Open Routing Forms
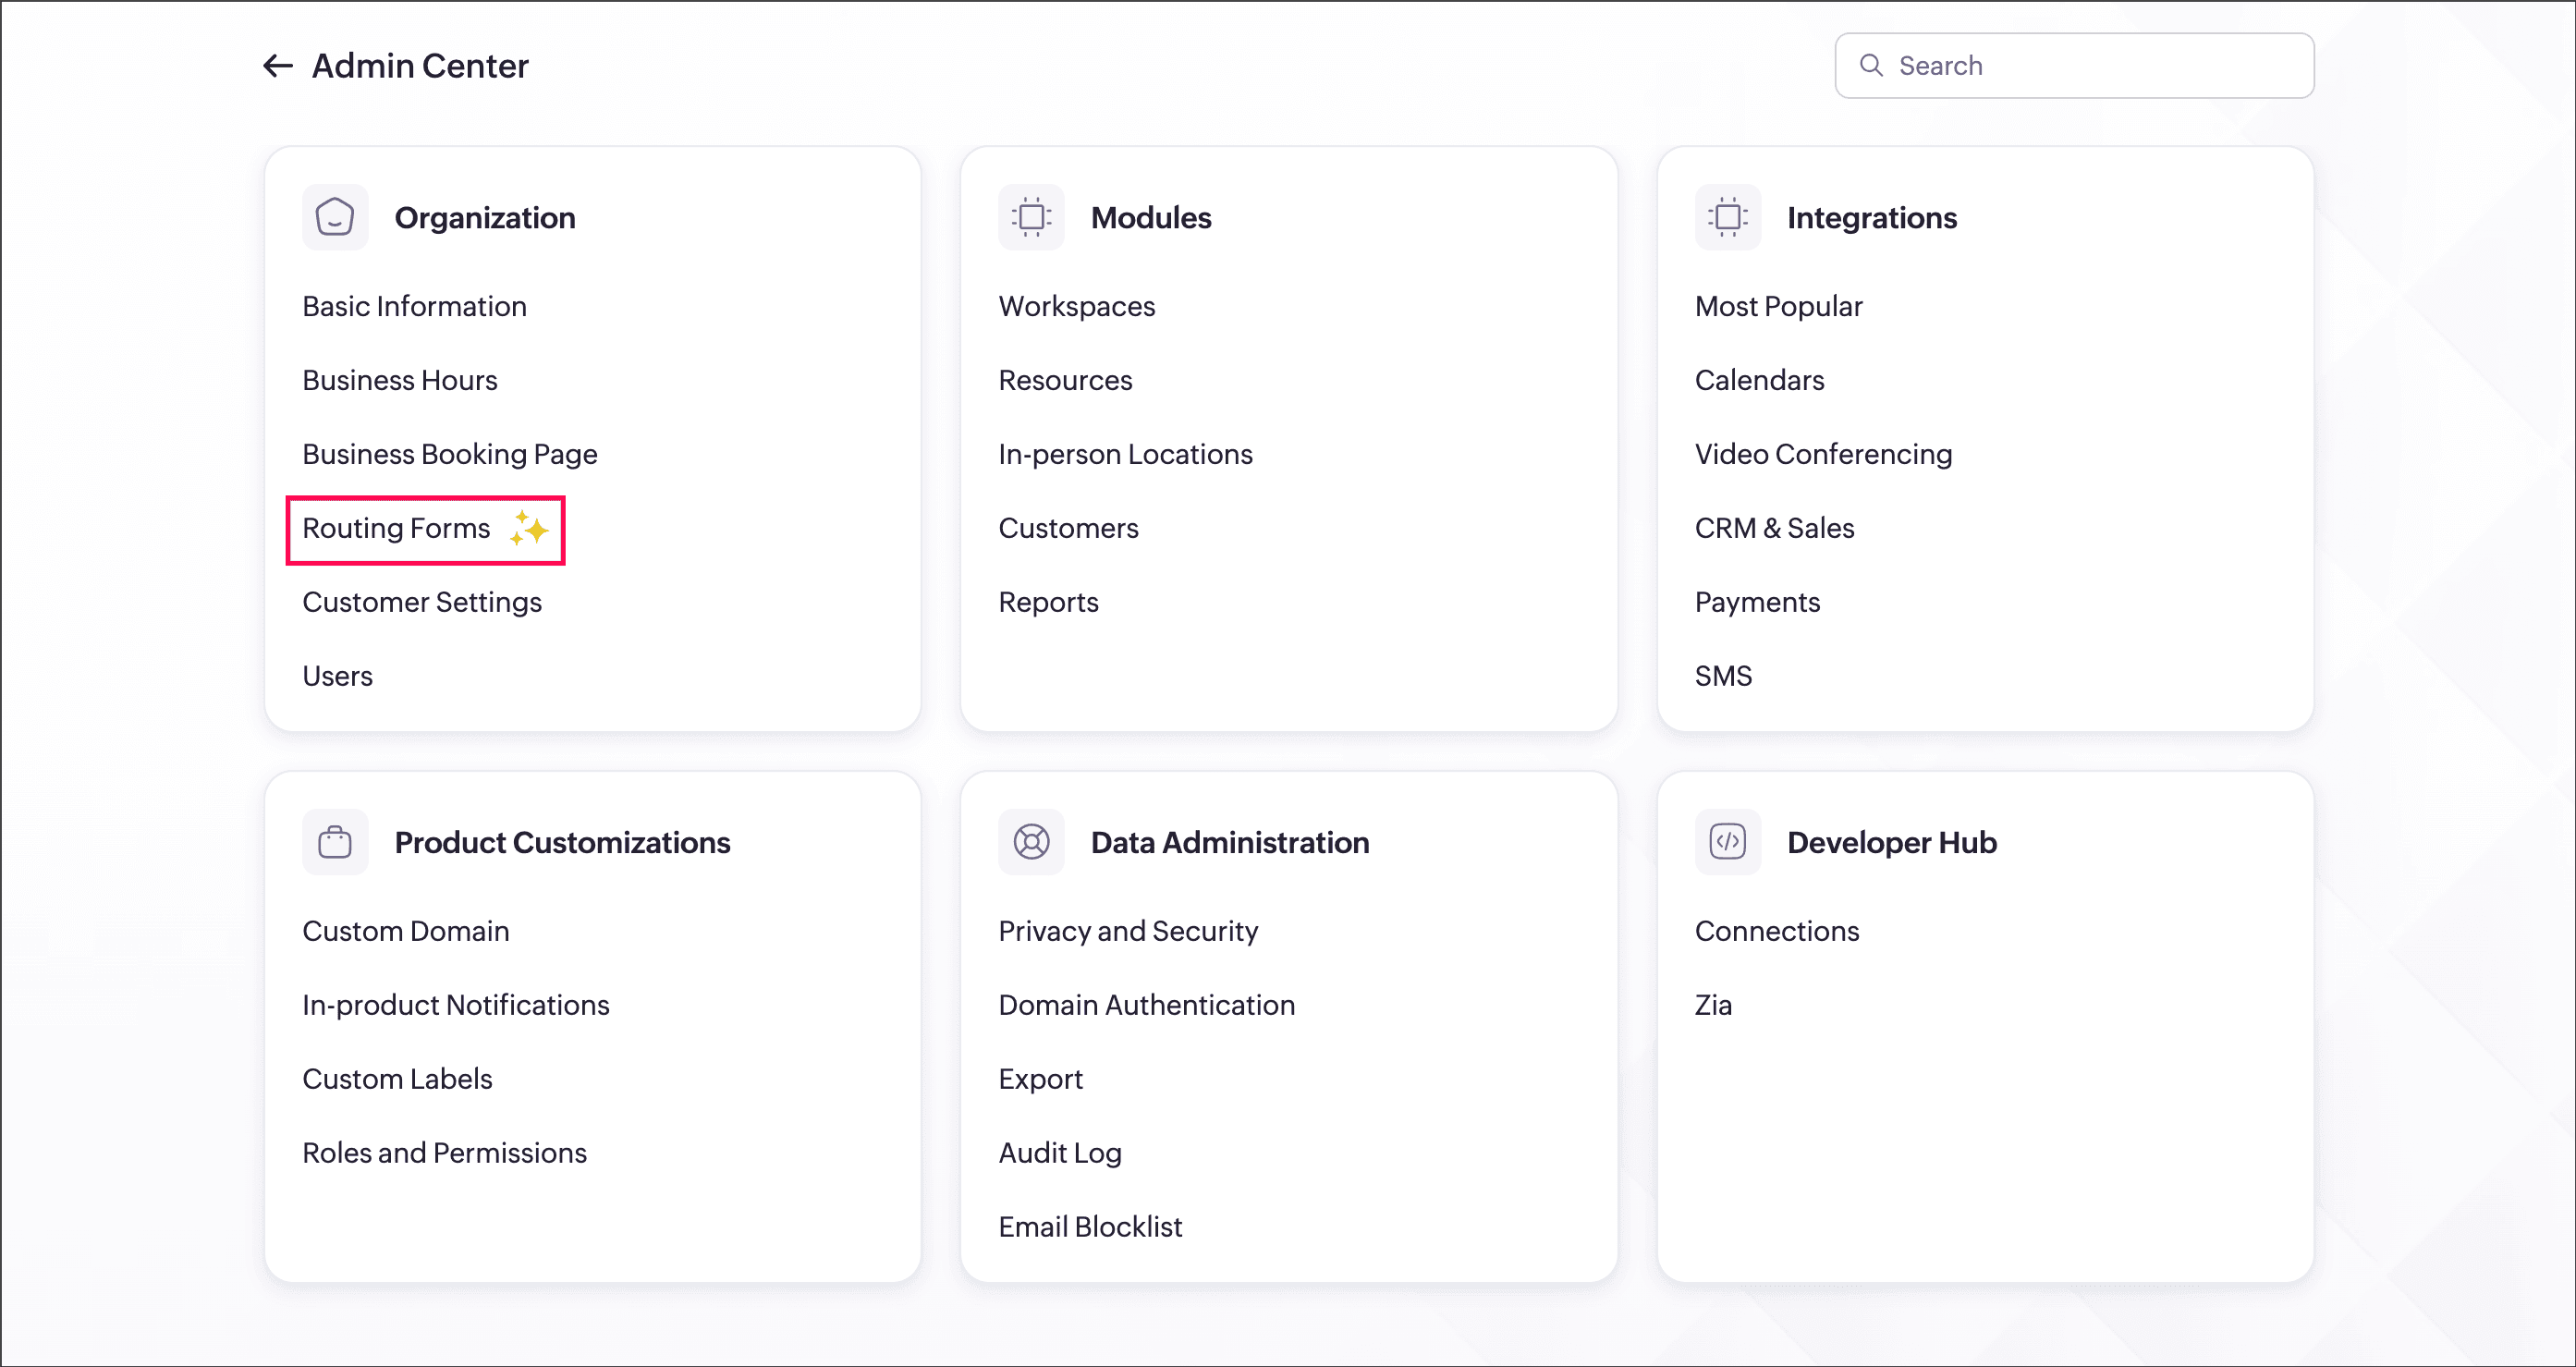The image size is (2576, 1367). click(396, 528)
